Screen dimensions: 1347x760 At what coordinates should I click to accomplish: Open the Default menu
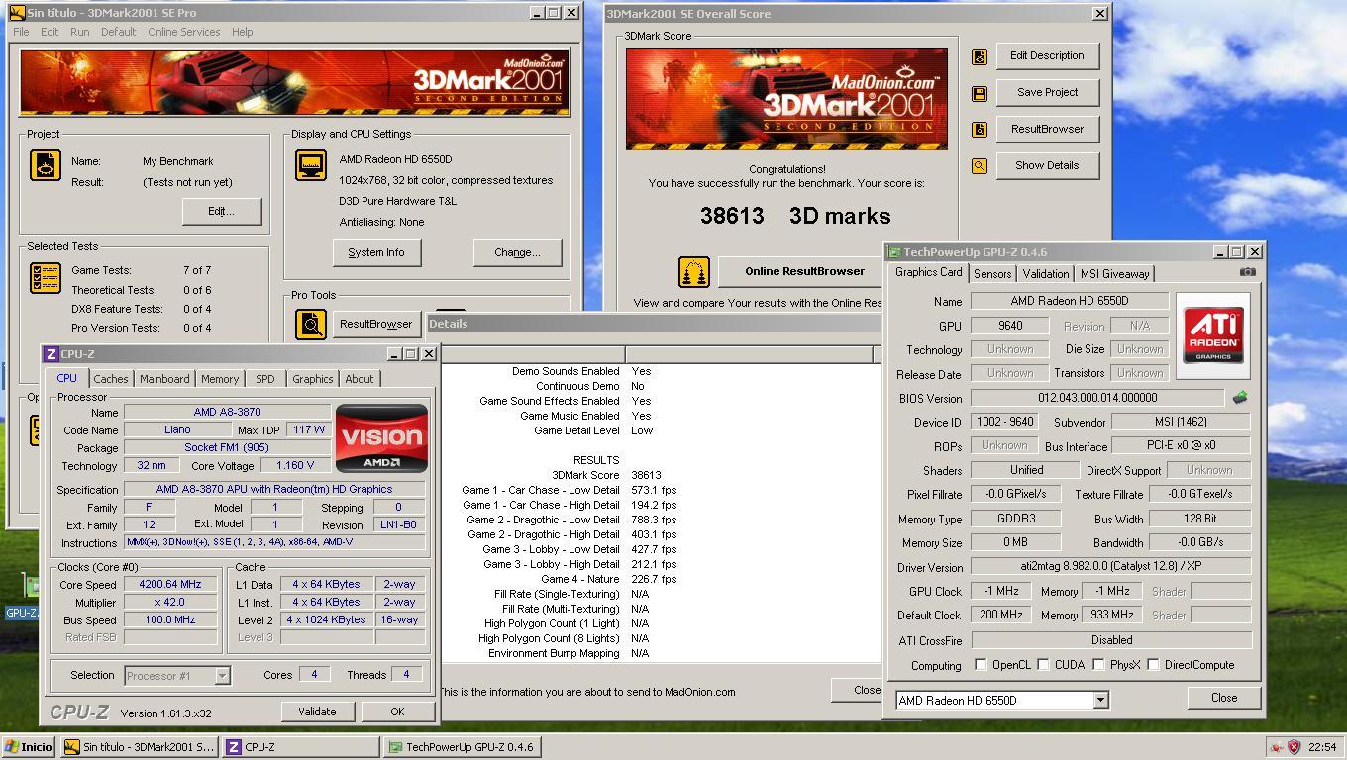click(118, 32)
